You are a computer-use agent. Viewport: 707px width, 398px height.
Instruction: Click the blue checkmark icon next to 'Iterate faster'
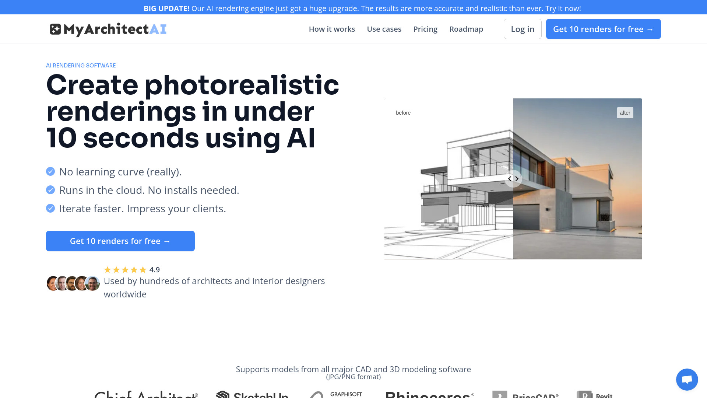tap(50, 208)
